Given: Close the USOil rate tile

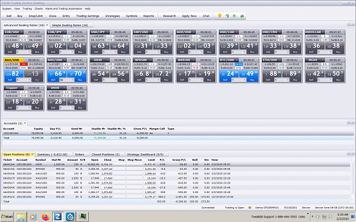Looking at the screenshot, I should 85,88.
